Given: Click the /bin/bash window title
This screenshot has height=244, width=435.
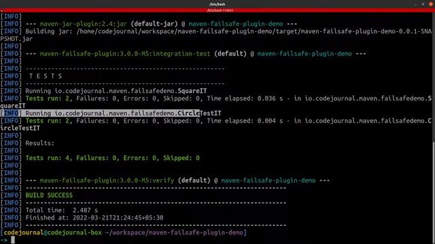Looking at the screenshot, I should point(217,4).
